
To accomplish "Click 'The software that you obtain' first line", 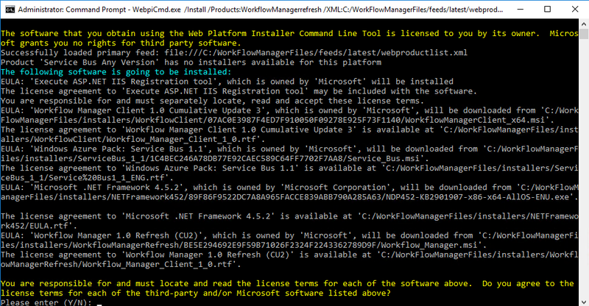I will [x=289, y=33].
